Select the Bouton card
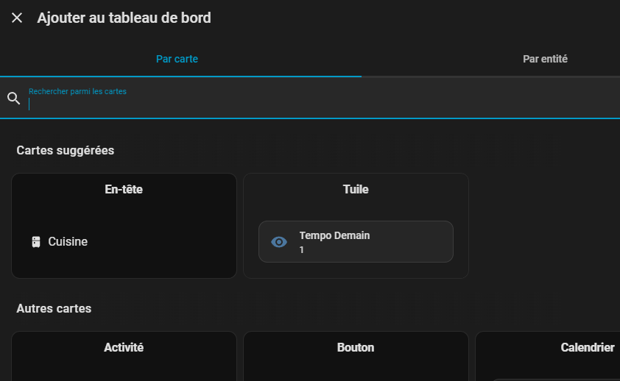 click(356, 356)
